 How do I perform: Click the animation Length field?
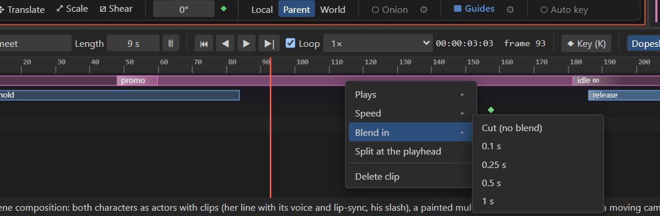coord(133,43)
